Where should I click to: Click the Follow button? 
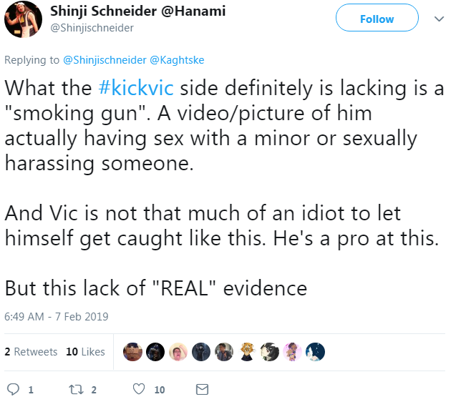(x=377, y=18)
